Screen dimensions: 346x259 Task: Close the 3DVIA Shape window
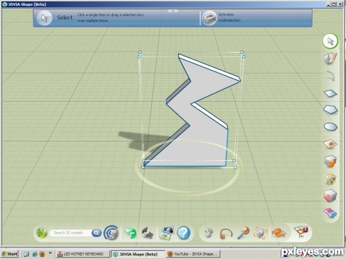pyautogui.click(x=340, y=4)
